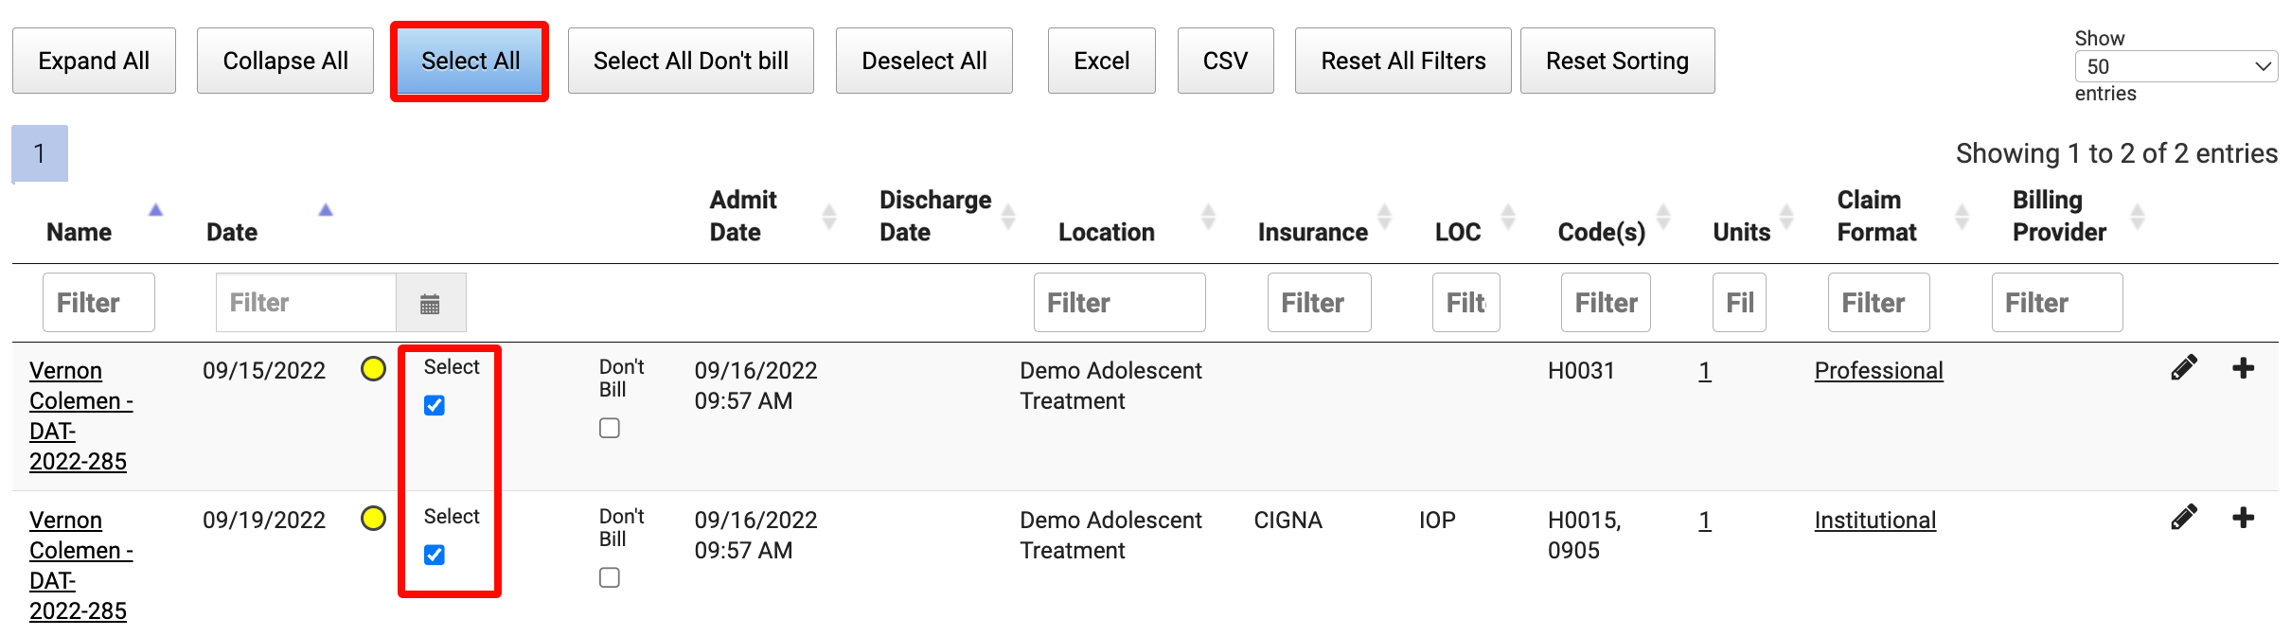
Task: Collapse all rows with Collapse All
Action: [x=285, y=61]
